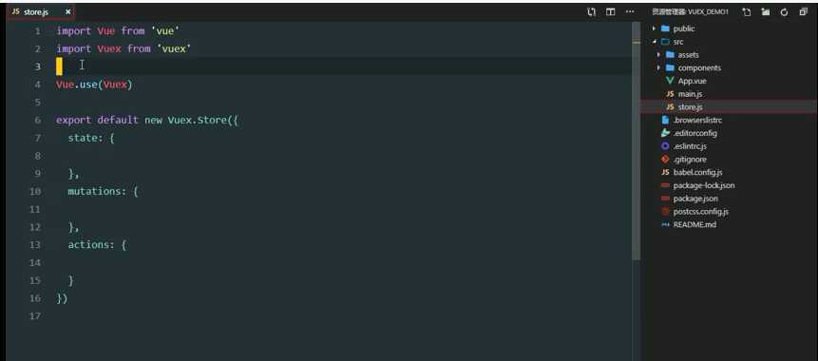Screen dimensions: 818x361
Task: Open main.js from the file tree
Action: (x=690, y=94)
